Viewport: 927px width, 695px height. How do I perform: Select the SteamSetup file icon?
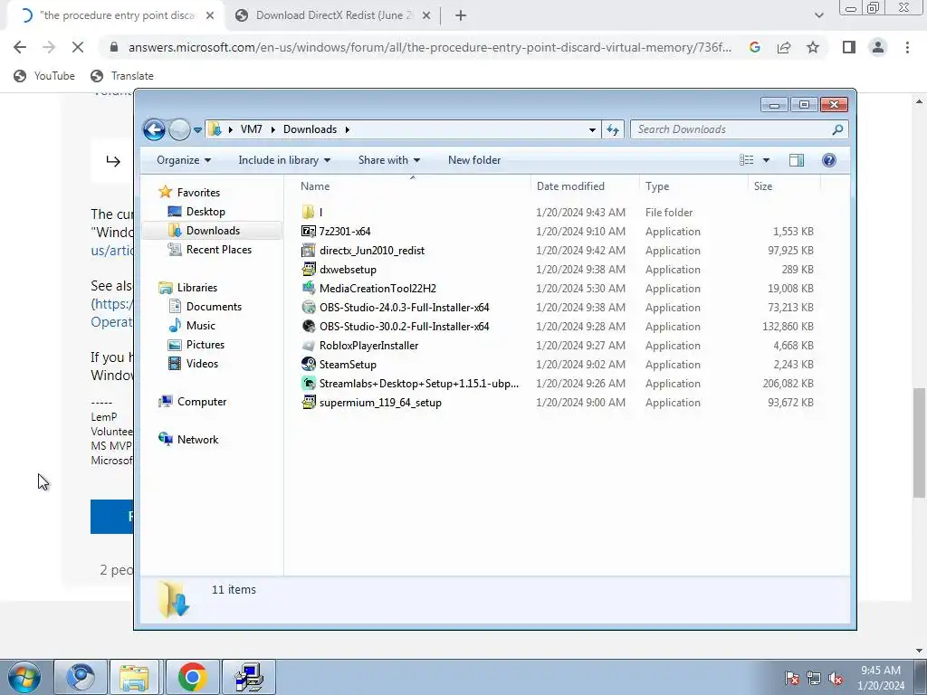(x=308, y=364)
